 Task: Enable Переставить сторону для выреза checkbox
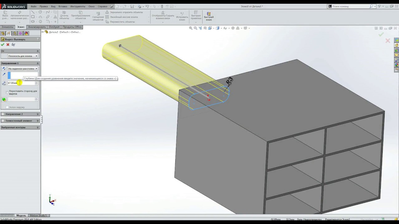coord(7,92)
